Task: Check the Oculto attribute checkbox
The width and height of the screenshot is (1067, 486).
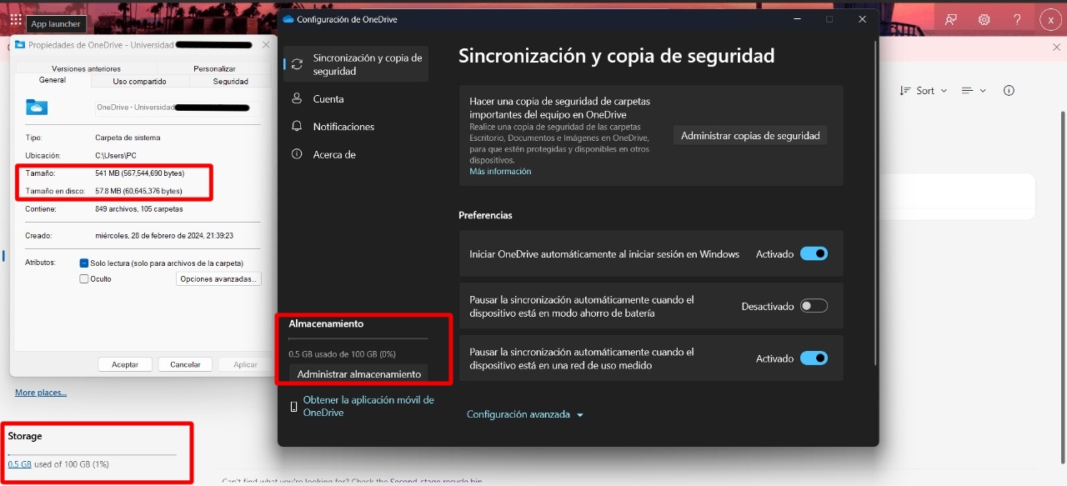Action: coord(84,279)
